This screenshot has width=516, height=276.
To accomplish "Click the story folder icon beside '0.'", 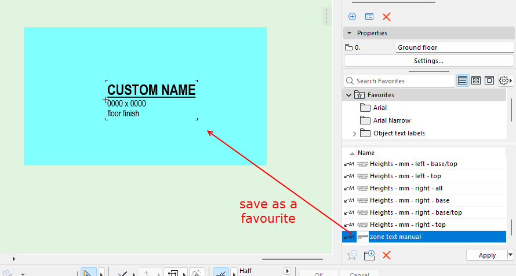I will 348,47.
